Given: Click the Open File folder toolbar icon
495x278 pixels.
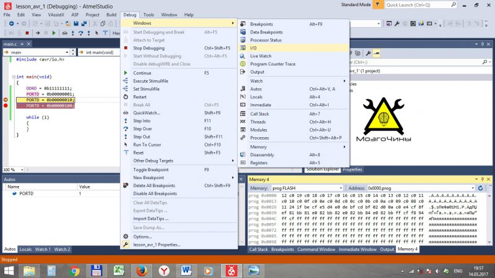Looking at the screenshot, I should 67,23.
